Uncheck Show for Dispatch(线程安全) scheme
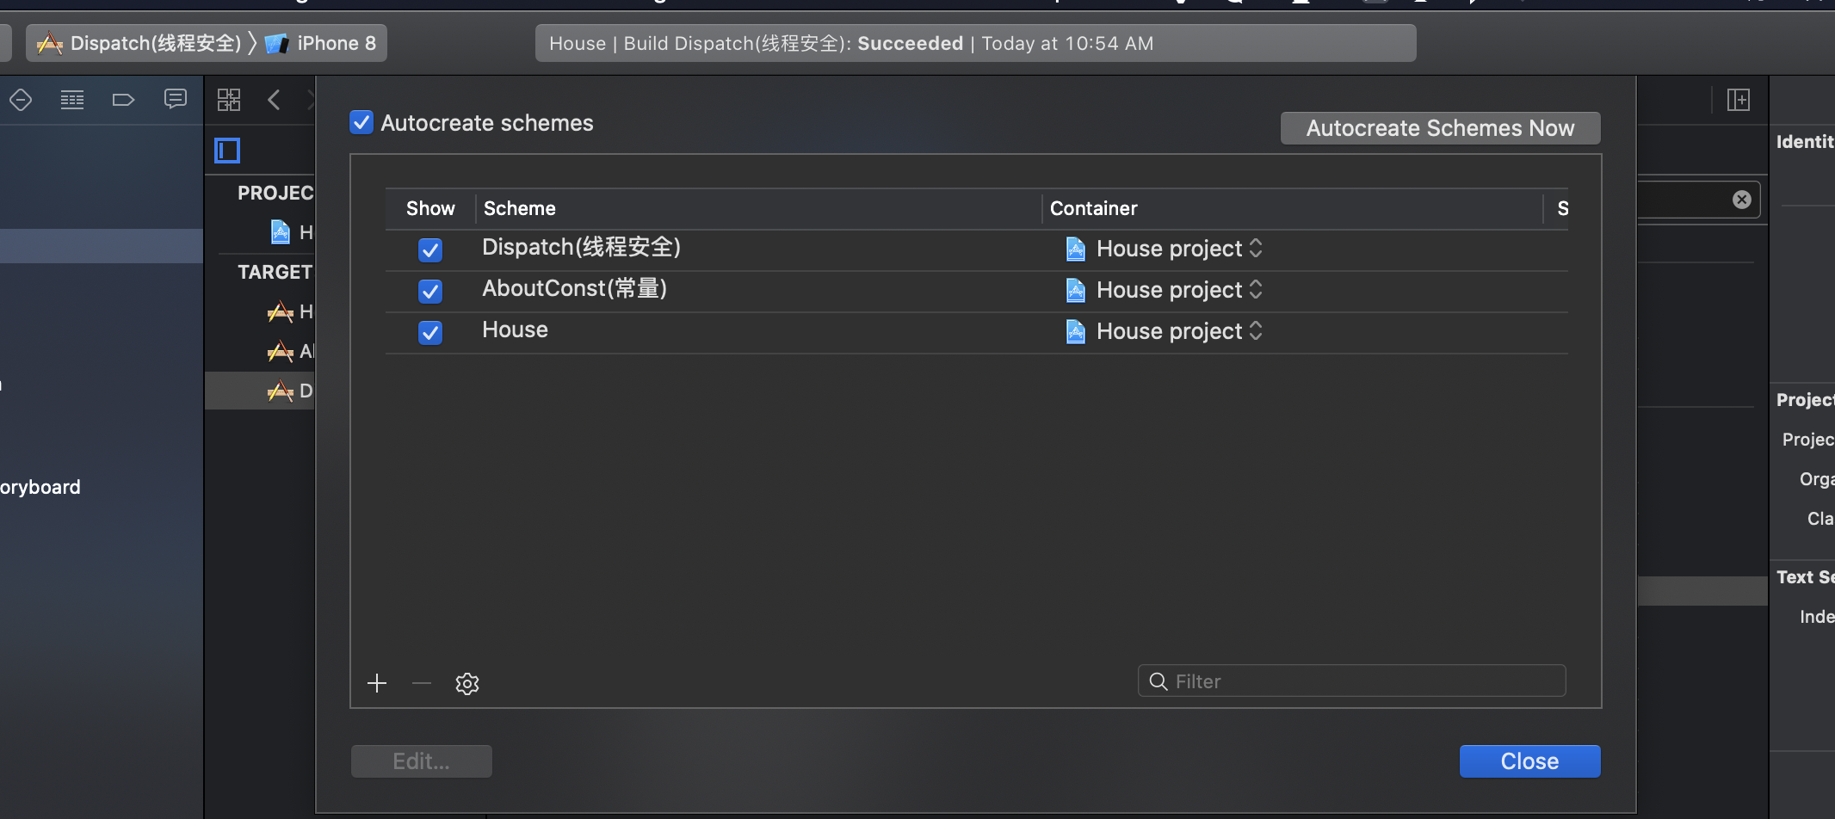The image size is (1835, 819). (430, 249)
